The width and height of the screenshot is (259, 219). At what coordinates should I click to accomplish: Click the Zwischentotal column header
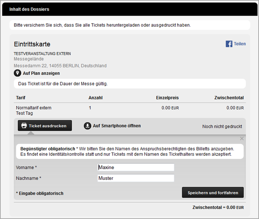tap(229, 98)
